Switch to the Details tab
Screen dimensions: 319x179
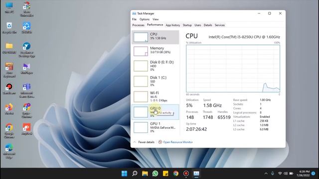208,25
